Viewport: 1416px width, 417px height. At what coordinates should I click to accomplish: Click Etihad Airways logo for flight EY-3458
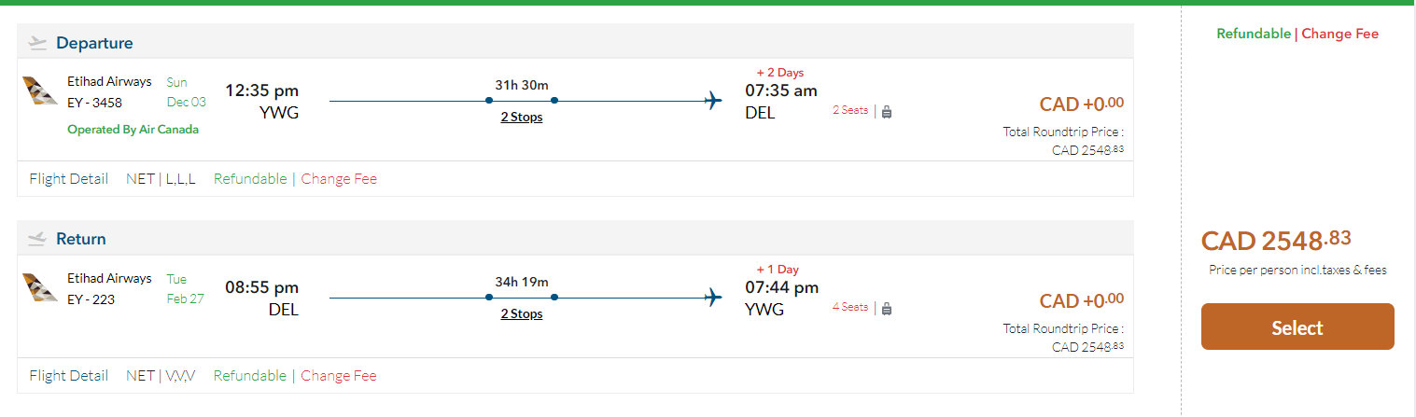(x=40, y=91)
